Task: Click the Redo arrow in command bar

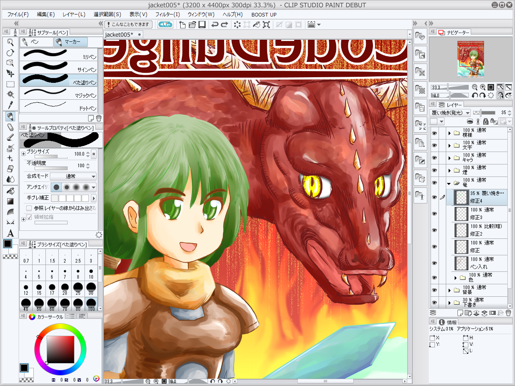Action: coord(225,25)
